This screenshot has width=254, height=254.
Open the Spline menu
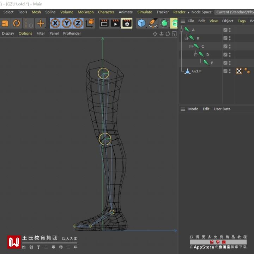coord(50,12)
